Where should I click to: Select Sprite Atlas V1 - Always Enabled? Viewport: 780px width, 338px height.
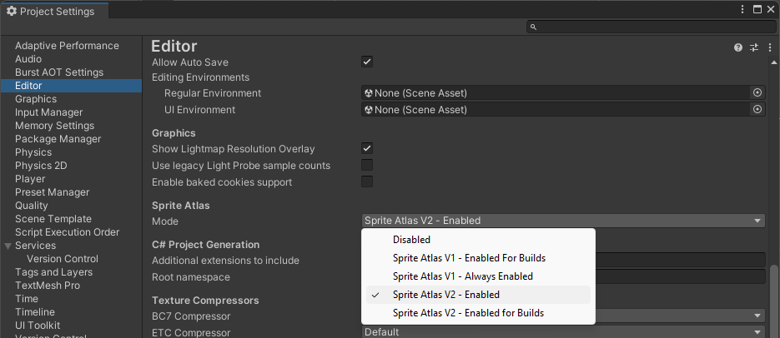[x=462, y=276]
